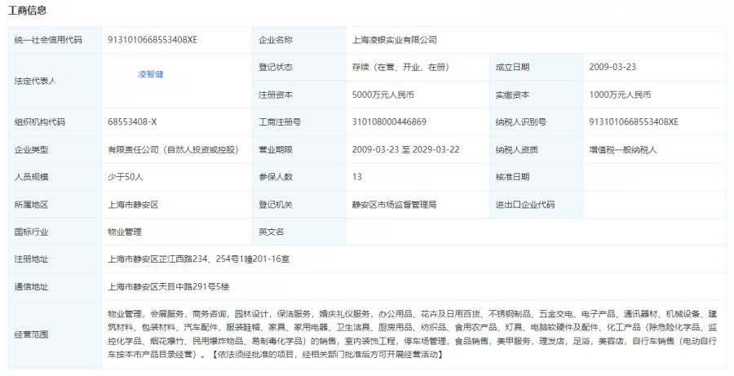734x376 pixels.
Task: Click insured count value 13
Action: [x=356, y=177]
